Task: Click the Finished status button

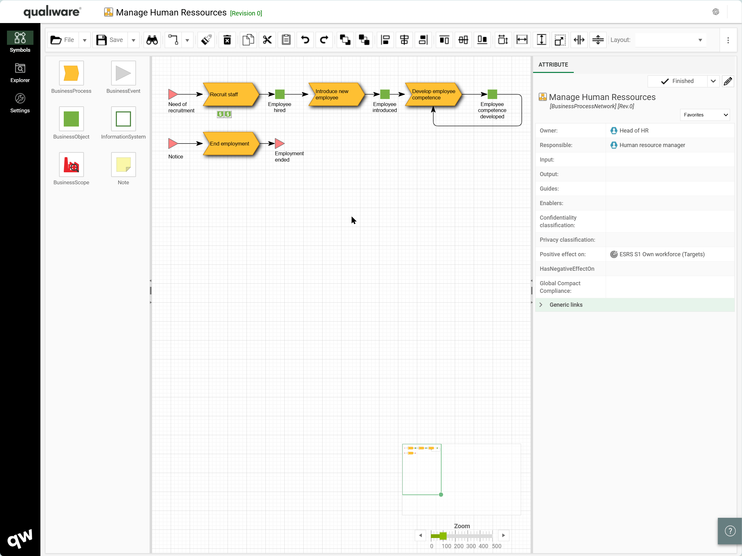Action: [677, 81]
